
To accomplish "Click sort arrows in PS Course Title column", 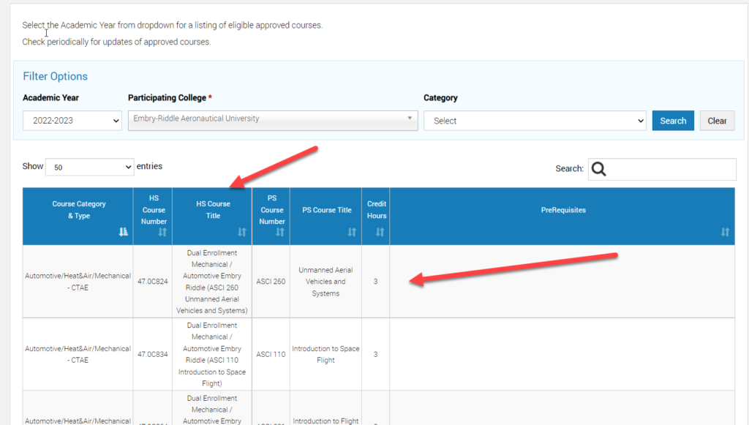I will tap(352, 232).
